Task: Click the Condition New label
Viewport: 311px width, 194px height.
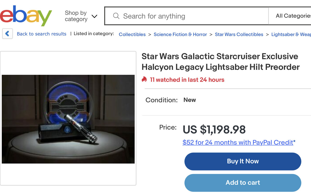Action: (189, 100)
